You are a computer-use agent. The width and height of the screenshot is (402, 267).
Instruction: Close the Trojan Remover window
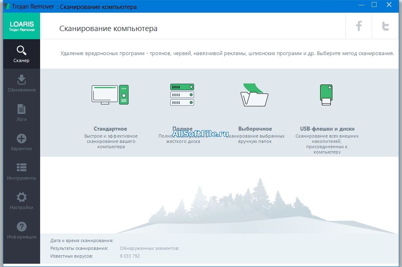click(x=389, y=4)
